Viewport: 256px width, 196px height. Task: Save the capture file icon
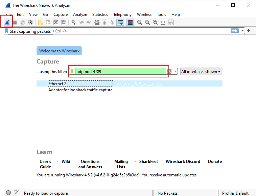tap(48, 22)
